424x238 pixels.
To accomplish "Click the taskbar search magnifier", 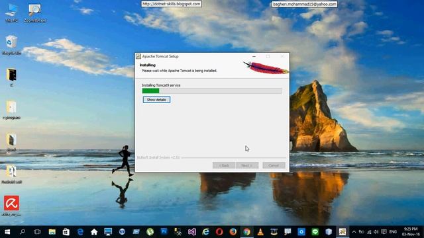I will point(23,232).
